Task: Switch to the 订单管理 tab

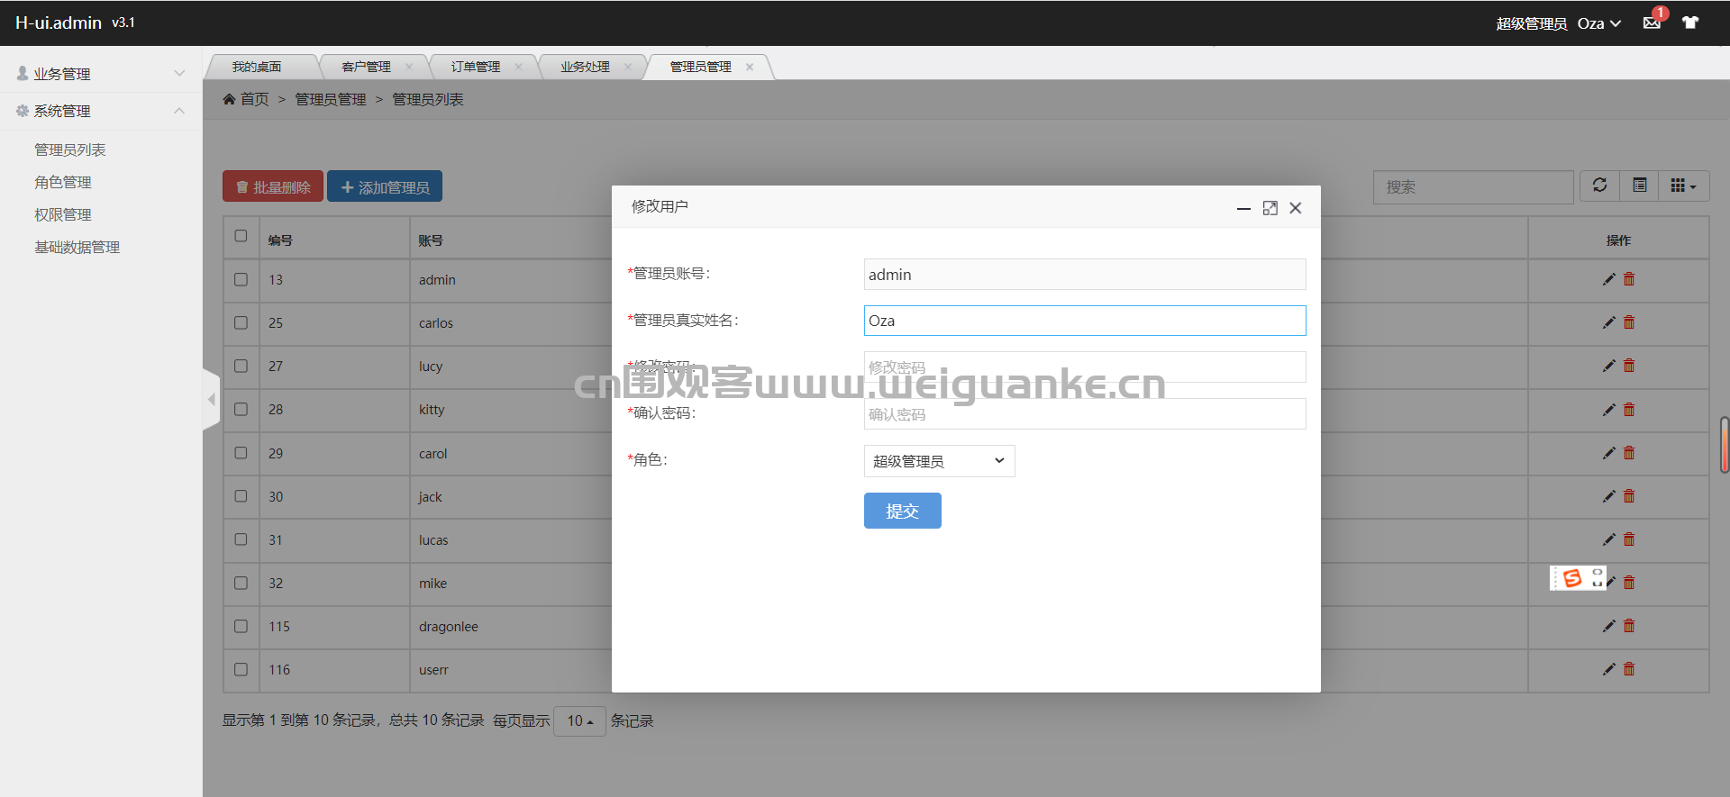Action: (476, 67)
